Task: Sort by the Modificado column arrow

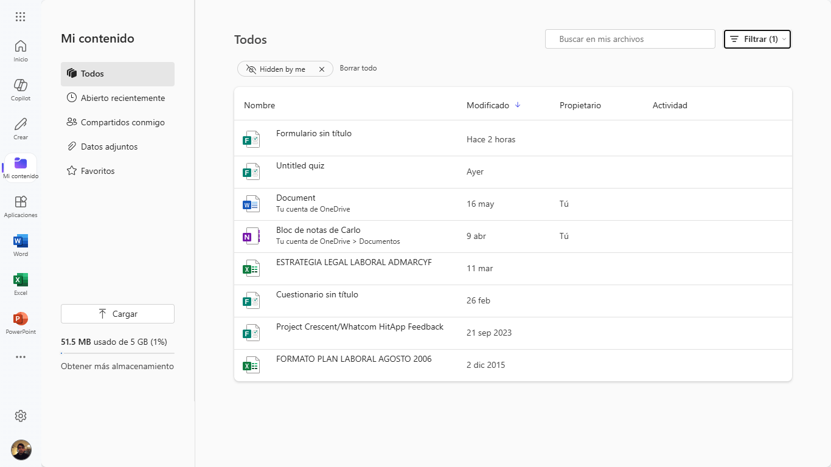Action: 518,105
